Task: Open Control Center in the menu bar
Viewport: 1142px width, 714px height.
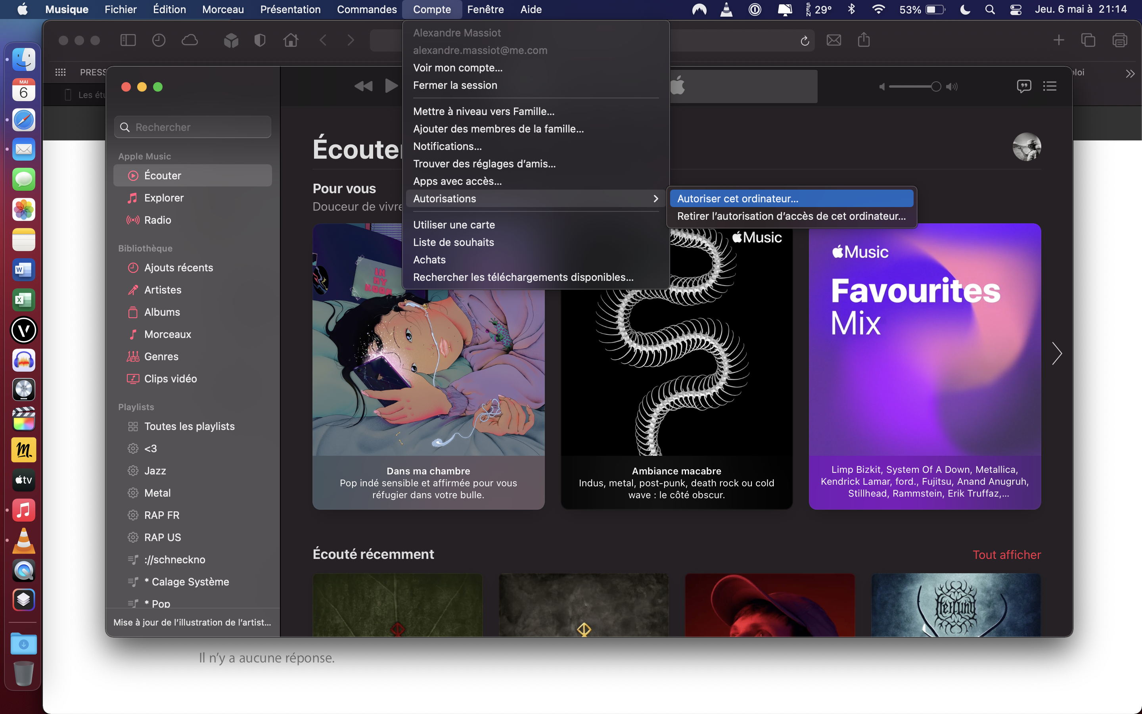Action: pyautogui.click(x=1016, y=10)
